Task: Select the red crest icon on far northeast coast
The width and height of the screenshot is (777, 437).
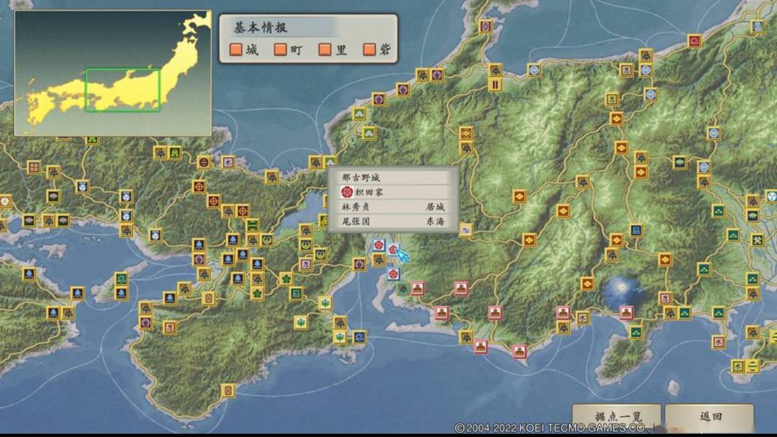Action: click(694, 41)
